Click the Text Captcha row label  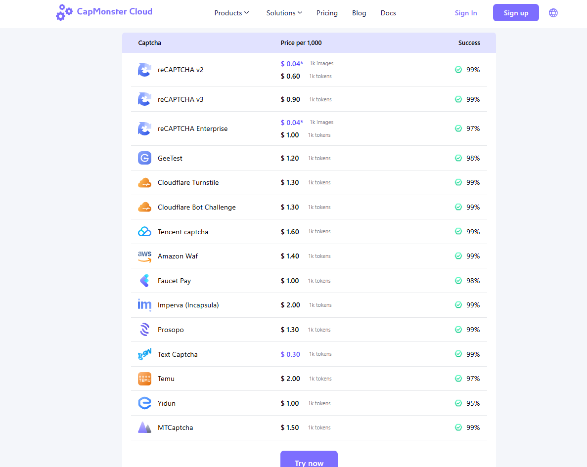pyautogui.click(x=178, y=354)
